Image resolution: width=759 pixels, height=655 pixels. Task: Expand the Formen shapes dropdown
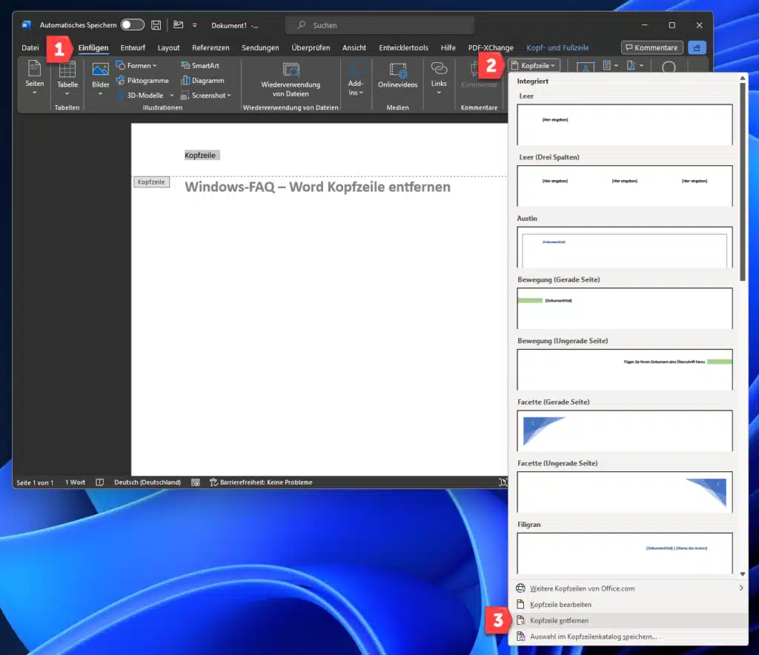click(x=136, y=65)
